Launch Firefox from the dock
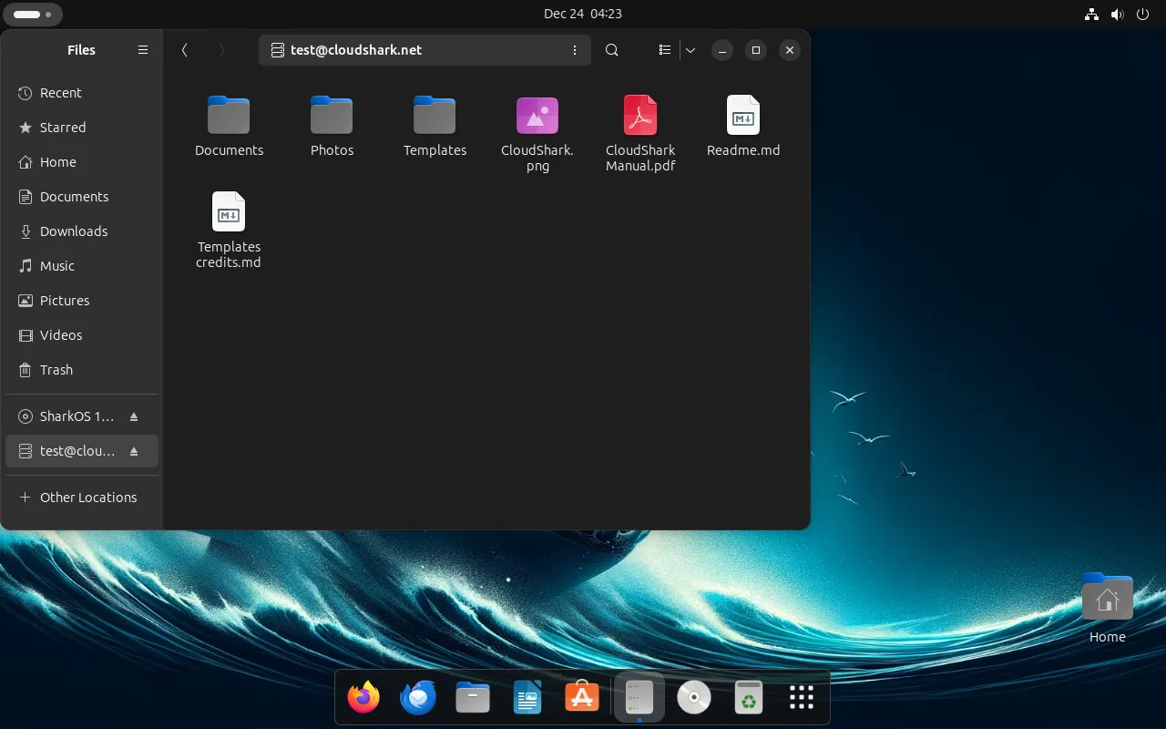This screenshot has height=729, width=1166. coord(363,698)
